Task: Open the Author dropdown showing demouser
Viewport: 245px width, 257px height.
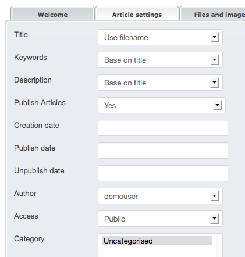Action: click(160, 196)
